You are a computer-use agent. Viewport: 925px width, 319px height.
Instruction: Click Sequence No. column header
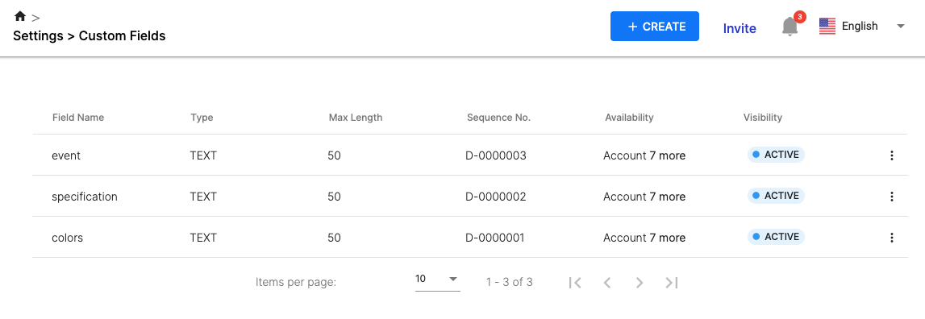click(x=498, y=118)
